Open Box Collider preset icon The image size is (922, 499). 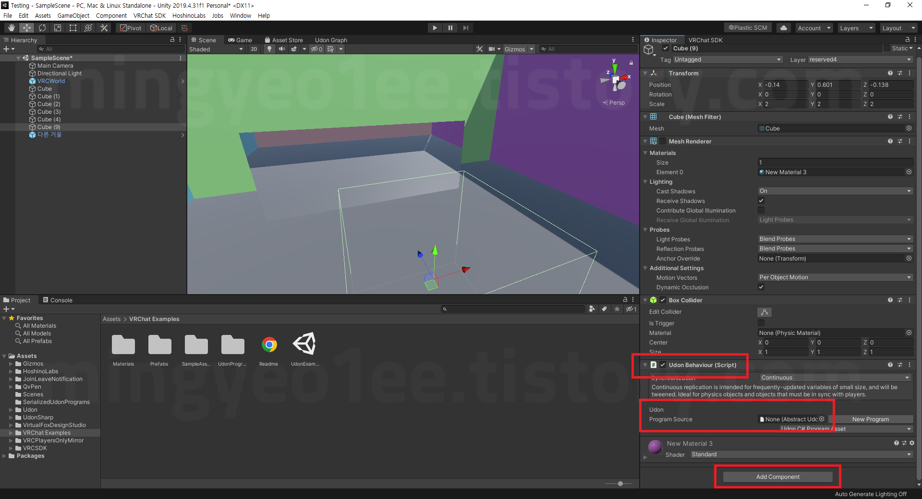(x=900, y=300)
